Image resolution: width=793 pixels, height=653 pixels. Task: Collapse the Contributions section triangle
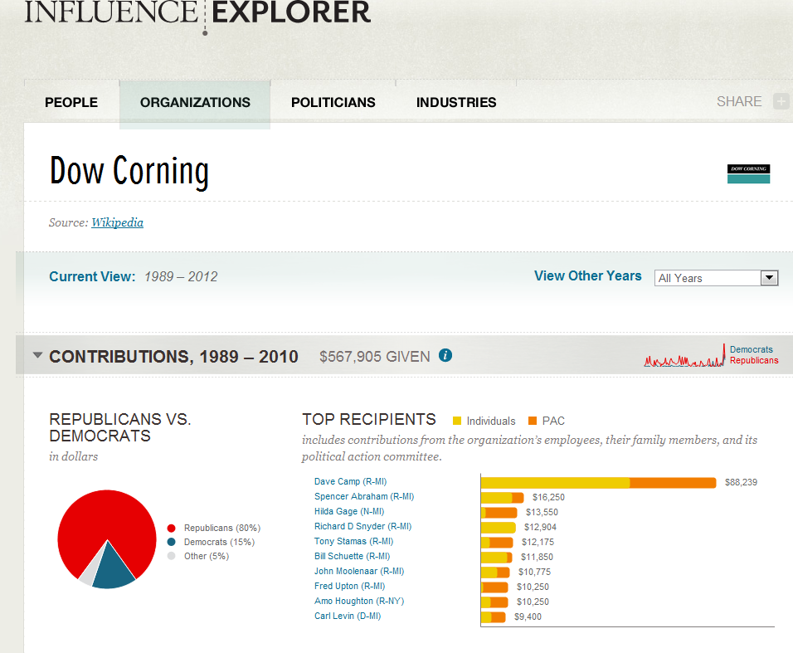pyautogui.click(x=37, y=356)
